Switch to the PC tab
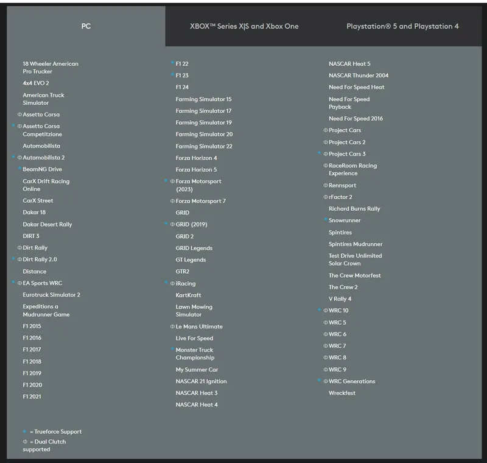The image size is (487, 463). pyautogui.click(x=86, y=26)
